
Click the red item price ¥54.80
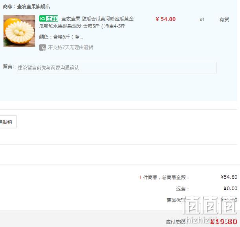click(x=166, y=19)
